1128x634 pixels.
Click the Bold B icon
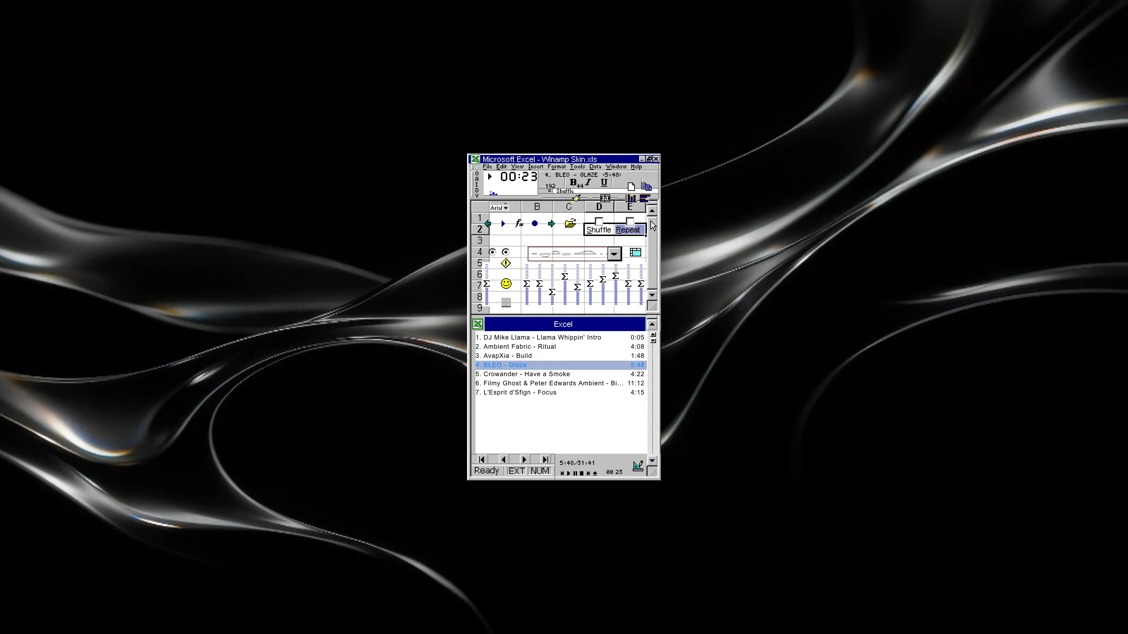click(x=573, y=182)
